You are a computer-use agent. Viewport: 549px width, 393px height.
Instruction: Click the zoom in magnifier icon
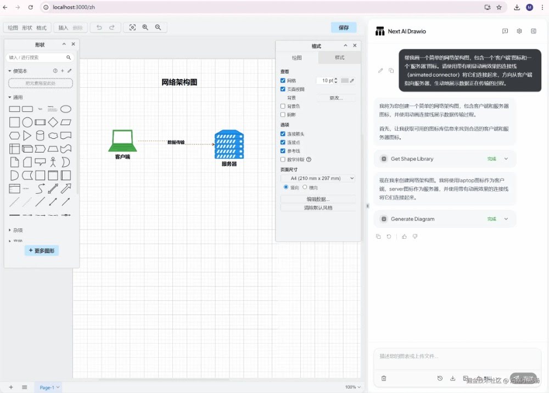point(145,27)
